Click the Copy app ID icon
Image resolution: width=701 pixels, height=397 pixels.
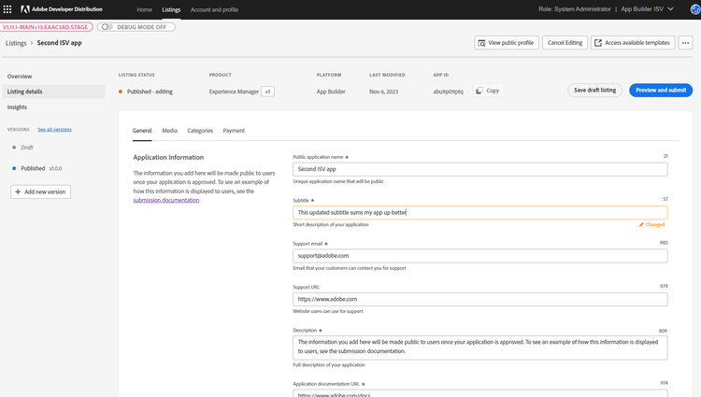(479, 91)
